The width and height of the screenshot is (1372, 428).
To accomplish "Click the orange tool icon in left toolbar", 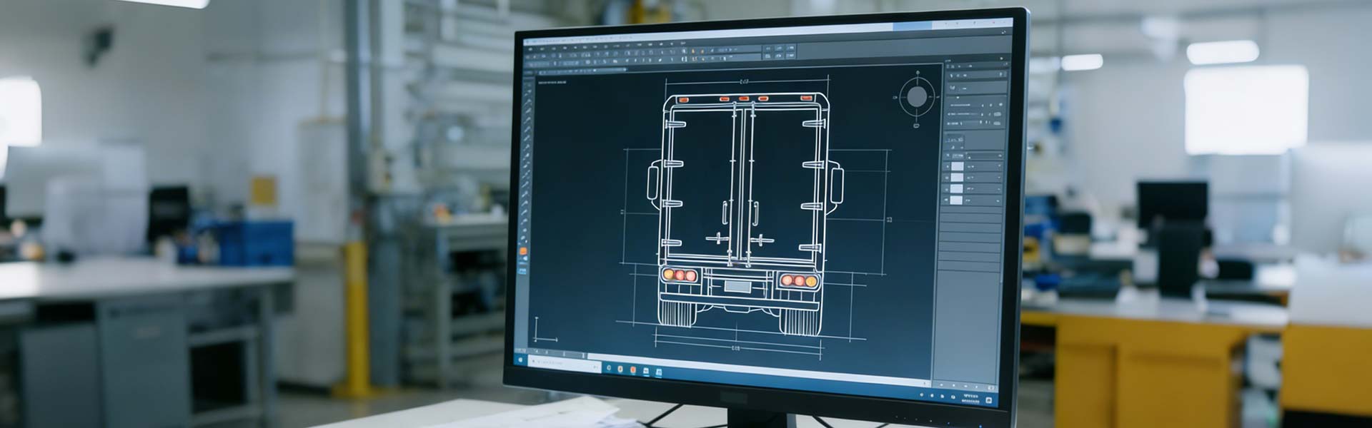I will [523, 252].
